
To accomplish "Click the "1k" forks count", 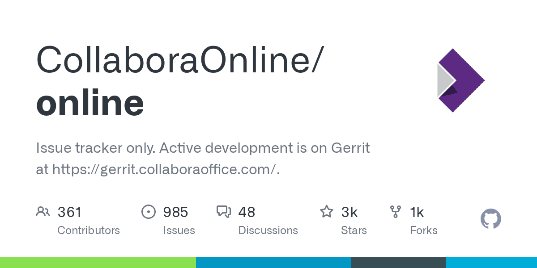I will pos(417,212).
